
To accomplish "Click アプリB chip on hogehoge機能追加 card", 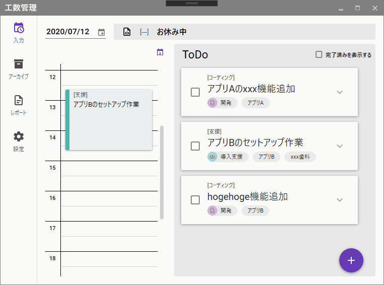I will pos(256,210).
